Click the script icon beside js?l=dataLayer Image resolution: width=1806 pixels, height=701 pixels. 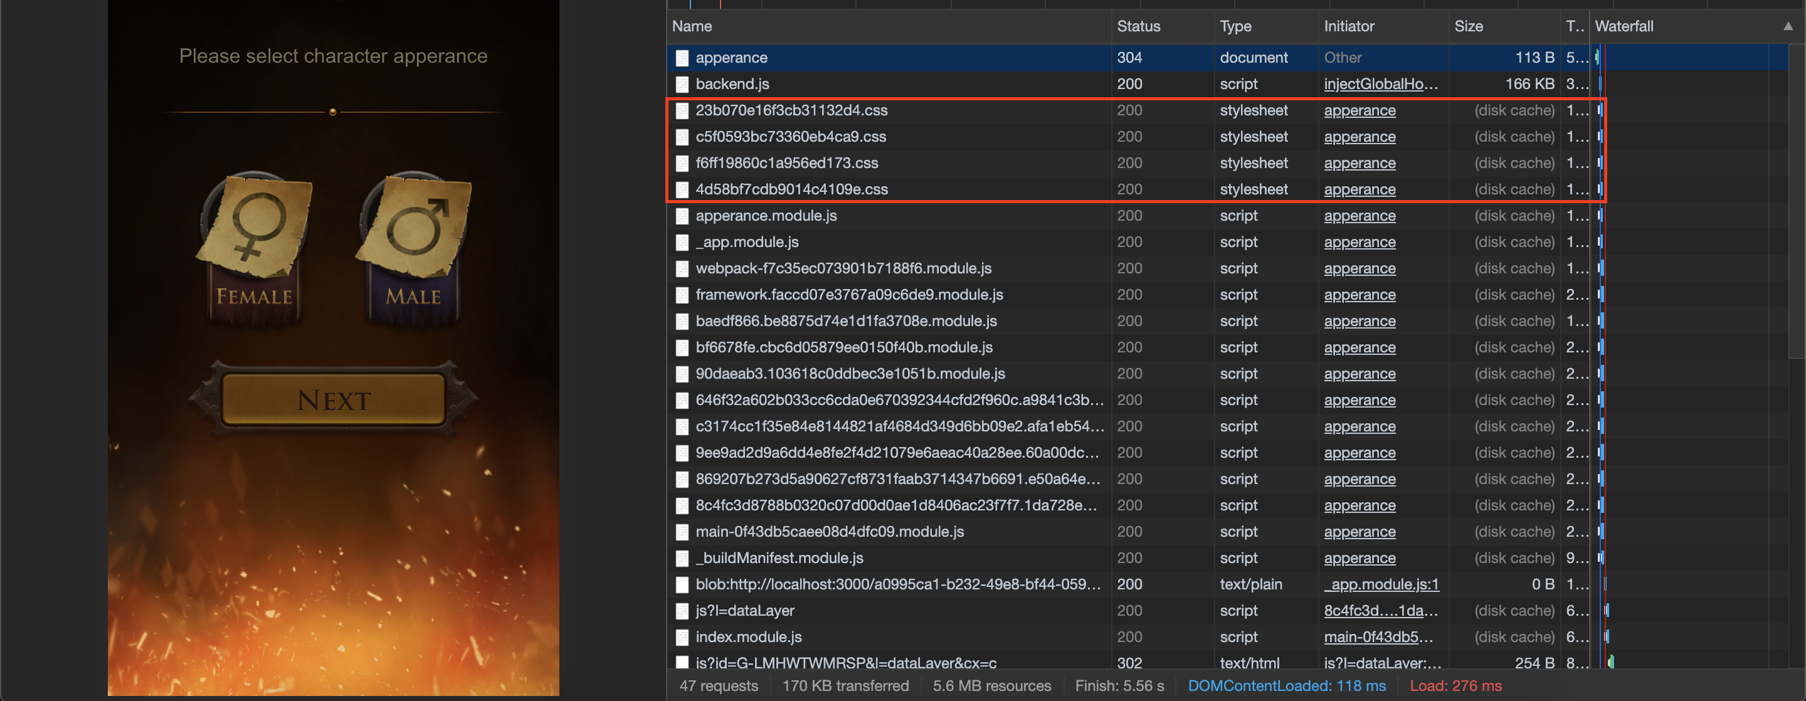tap(682, 611)
